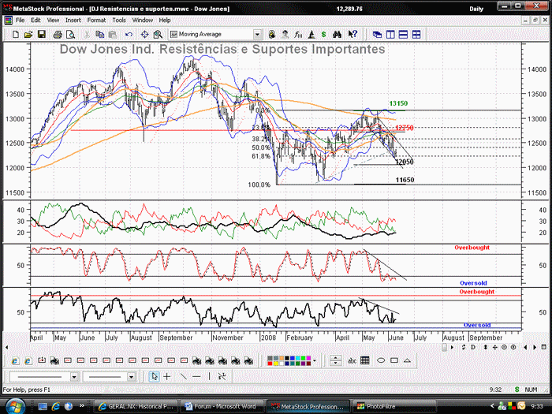Viewport: 552px width, 414px height.
Task: Toggle the rescale Y-axis arrows icon
Action: click(x=486, y=348)
